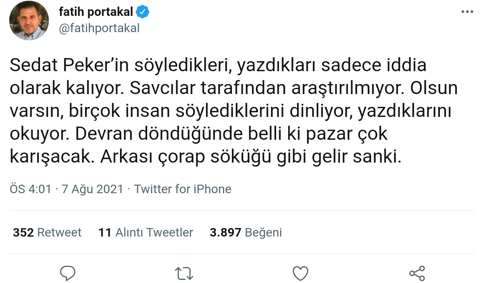View the '352 Retweet' listing
The height and width of the screenshot is (283, 484).
pos(46,232)
